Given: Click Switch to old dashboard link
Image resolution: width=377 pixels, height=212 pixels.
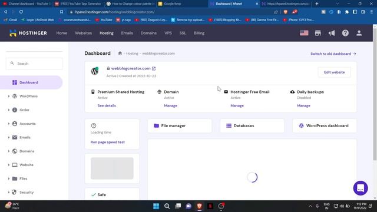Looking at the screenshot, I should [x=333, y=54].
